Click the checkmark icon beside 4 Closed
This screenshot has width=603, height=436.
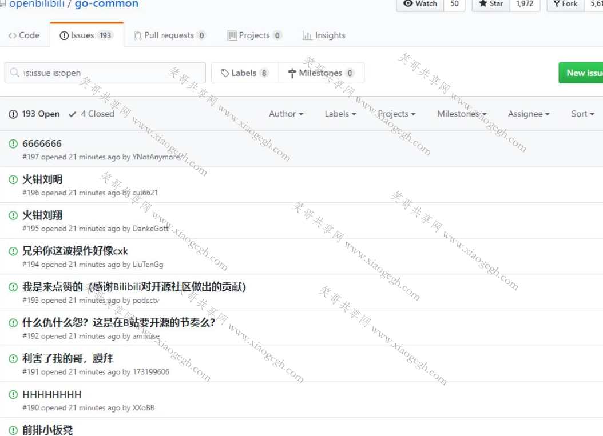tap(72, 114)
